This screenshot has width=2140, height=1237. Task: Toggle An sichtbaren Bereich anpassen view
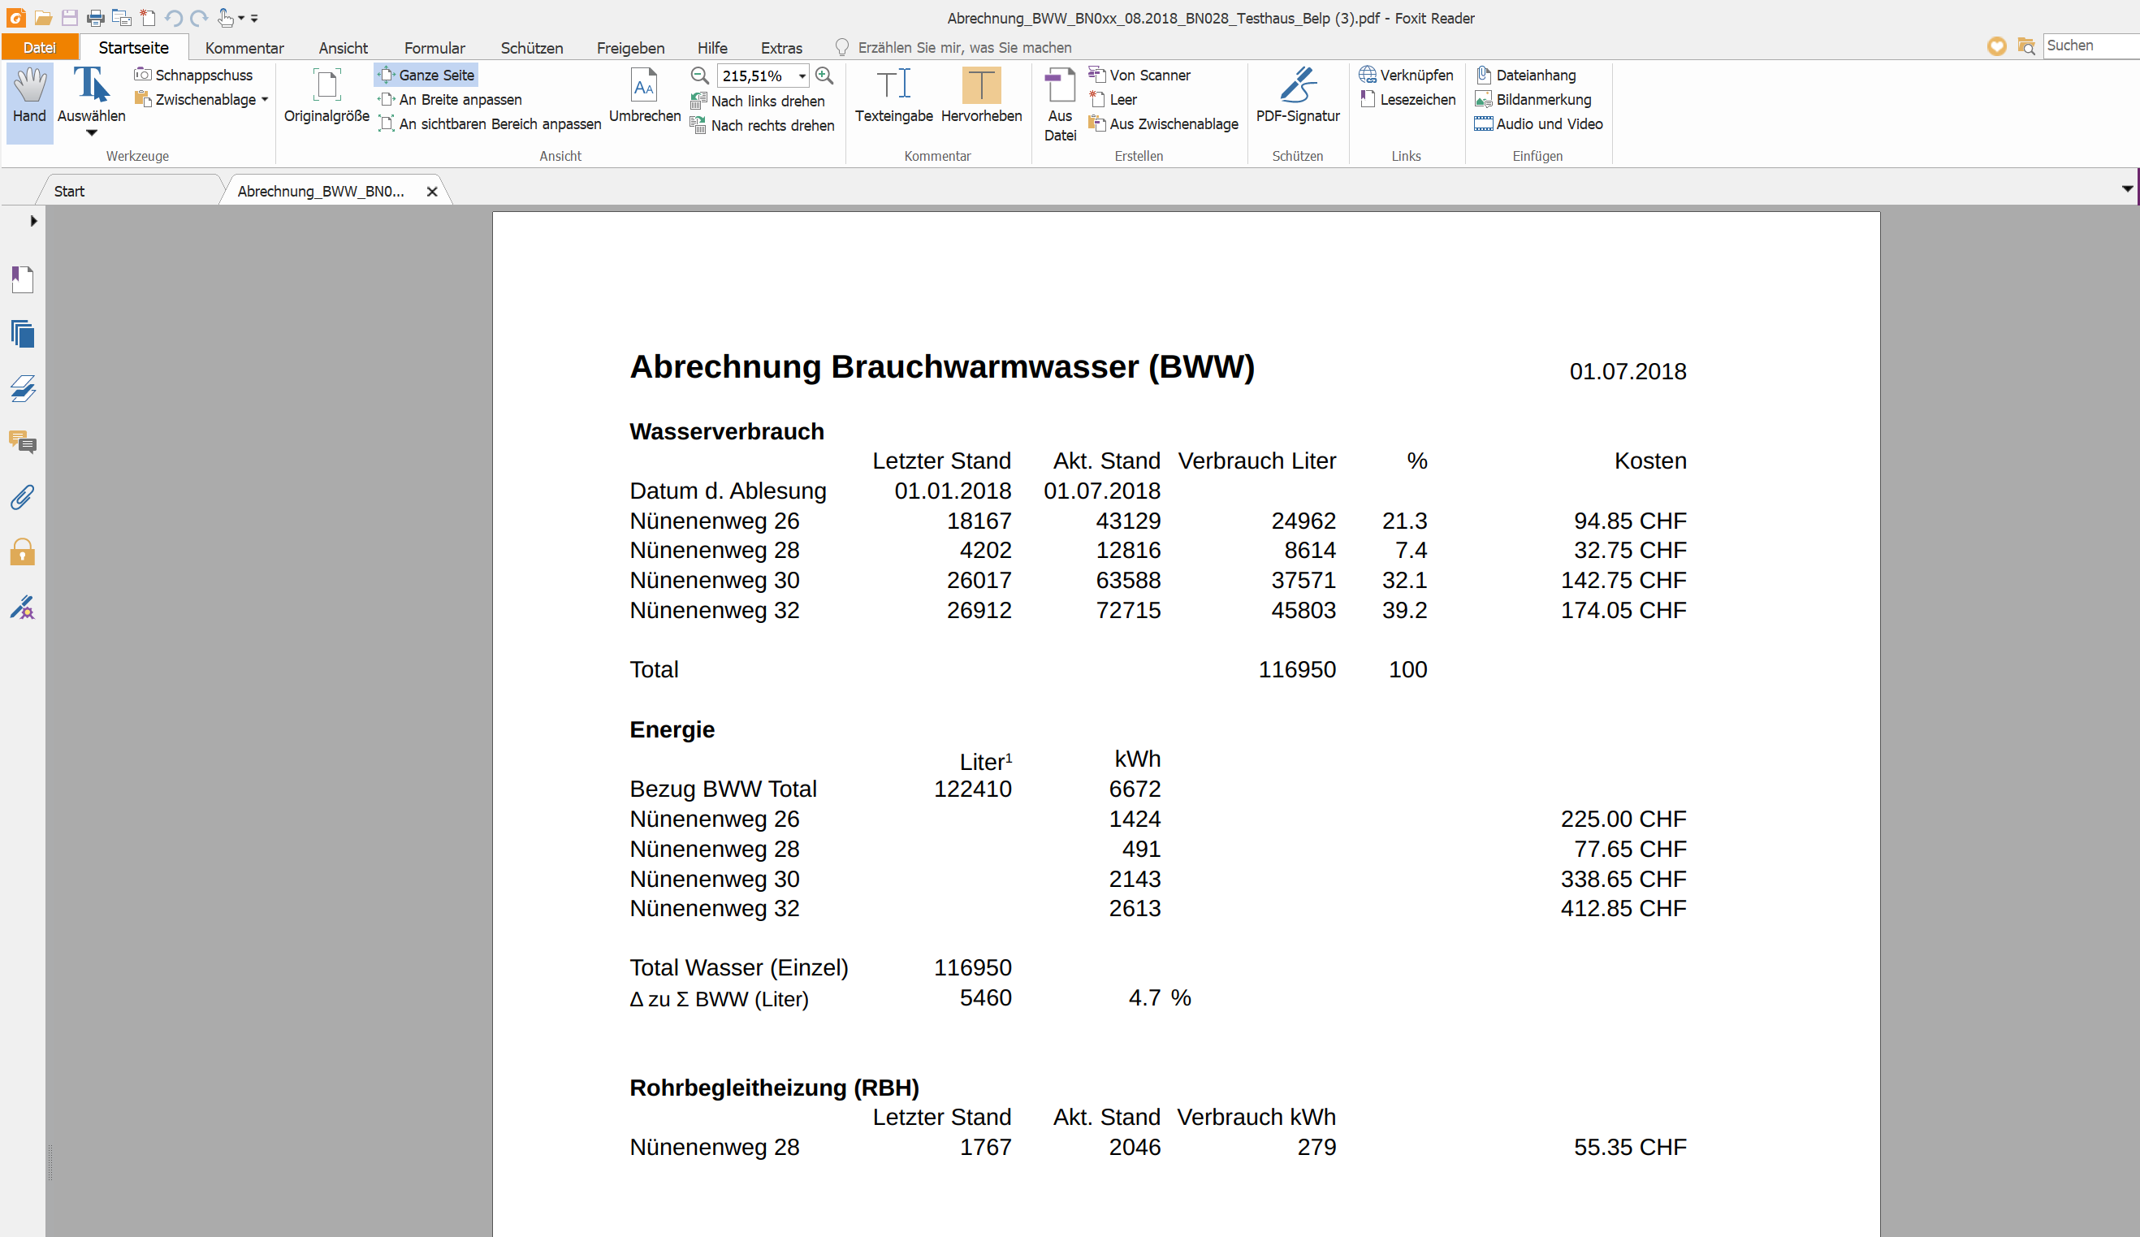[490, 124]
